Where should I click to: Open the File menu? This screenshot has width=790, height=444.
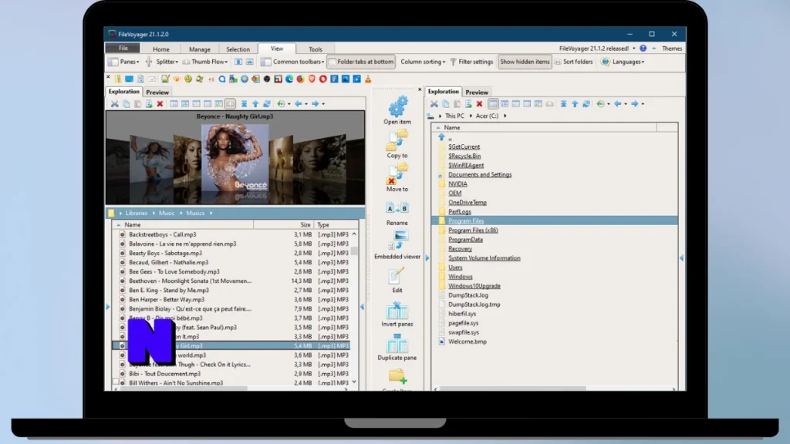[x=123, y=49]
